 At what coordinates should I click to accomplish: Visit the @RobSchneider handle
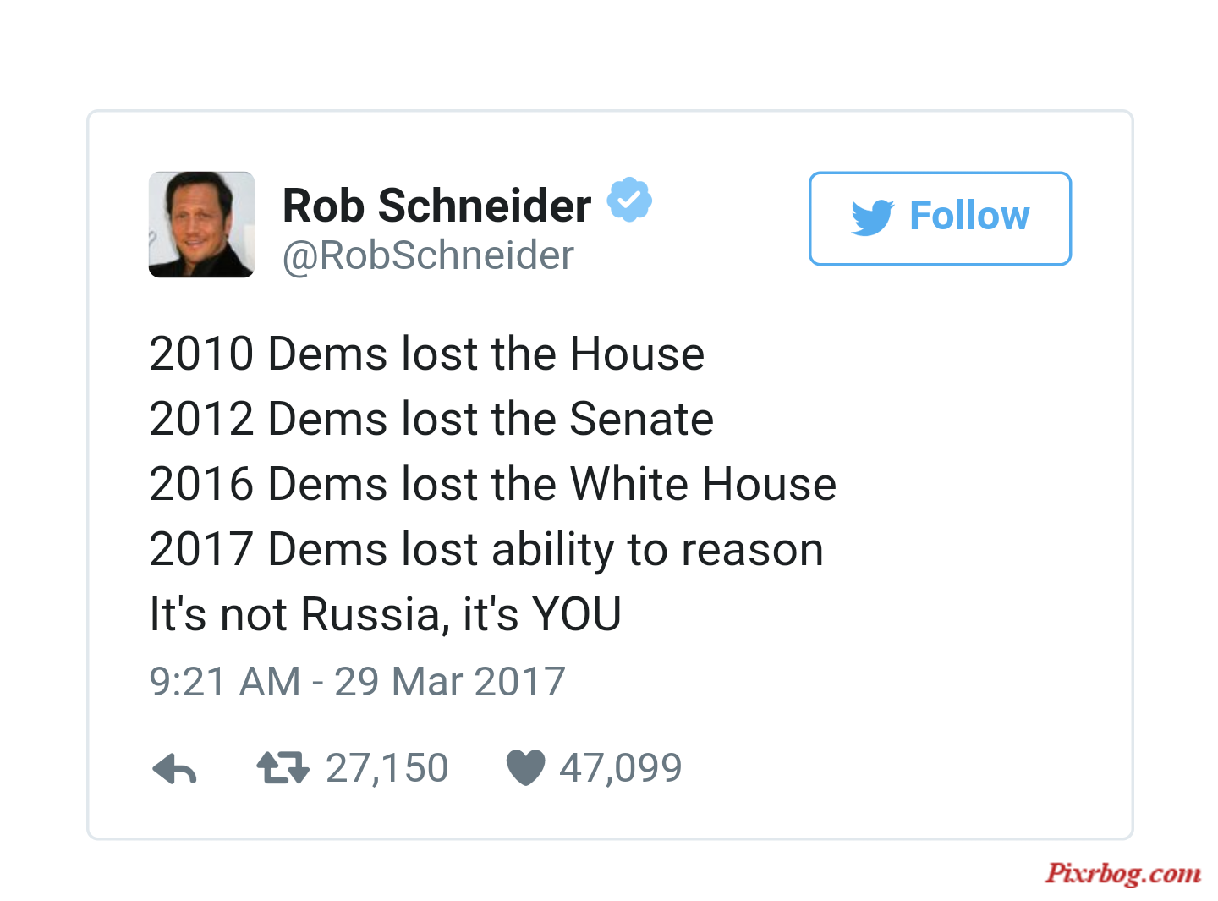pyautogui.click(x=428, y=255)
